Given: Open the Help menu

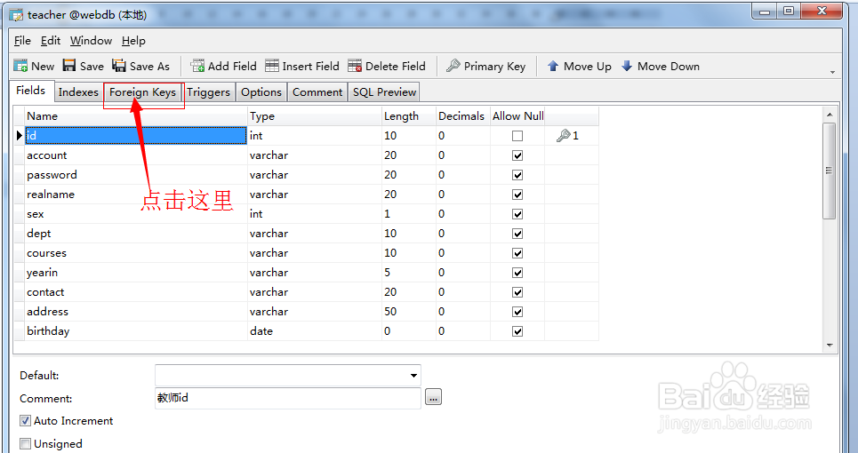Looking at the screenshot, I should [x=133, y=41].
